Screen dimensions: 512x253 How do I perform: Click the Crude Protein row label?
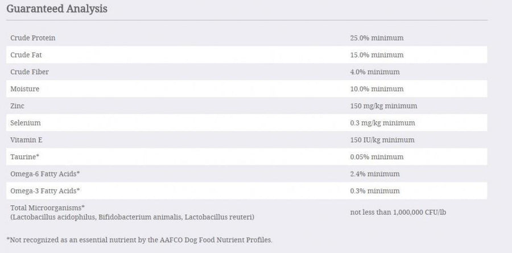[32, 38]
